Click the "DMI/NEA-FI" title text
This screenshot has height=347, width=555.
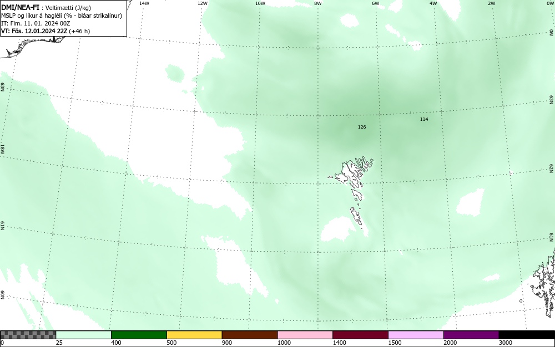20,7
